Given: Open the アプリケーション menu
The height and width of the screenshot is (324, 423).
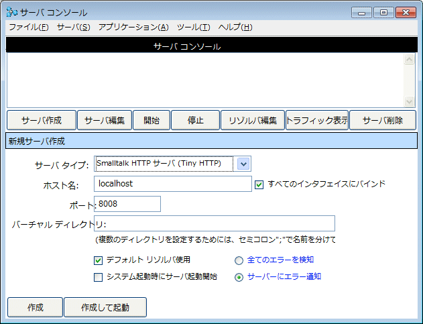Looking at the screenshot, I should (x=133, y=27).
